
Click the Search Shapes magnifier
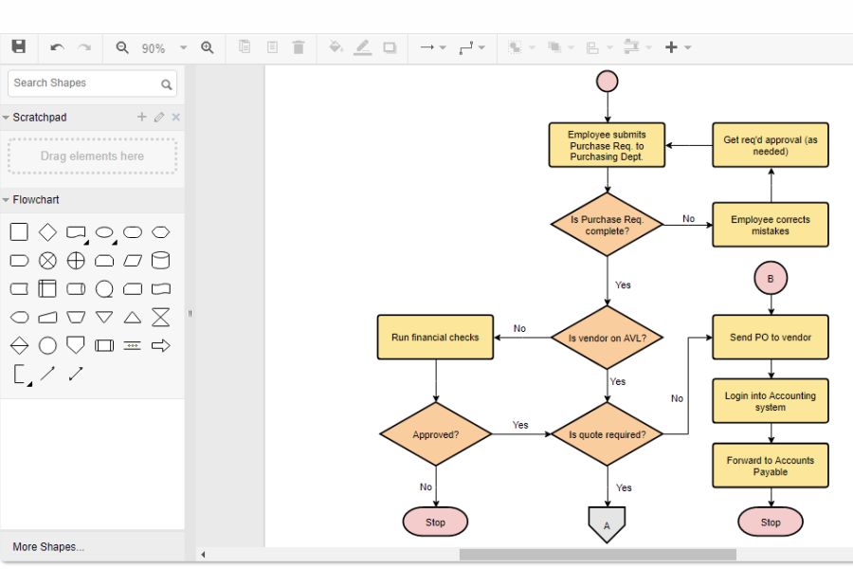pos(167,83)
